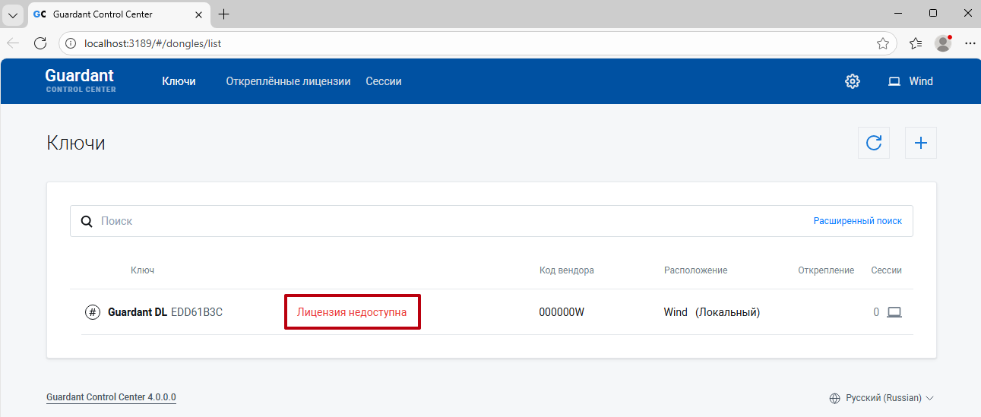981x417 pixels.
Task: Add a new key with plus button
Action: pos(920,143)
